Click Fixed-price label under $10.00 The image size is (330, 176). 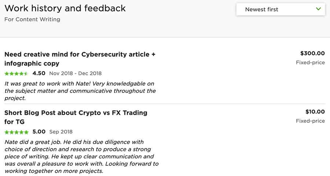click(x=310, y=121)
